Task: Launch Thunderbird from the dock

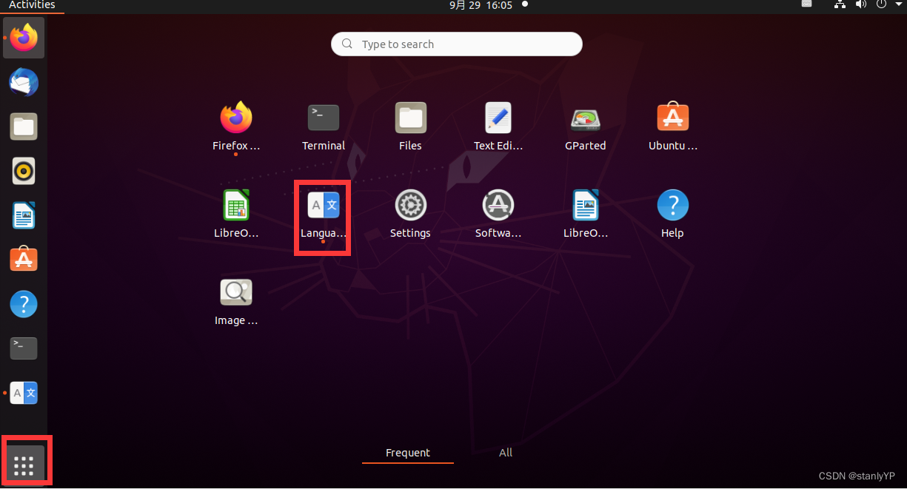Action: [23, 82]
